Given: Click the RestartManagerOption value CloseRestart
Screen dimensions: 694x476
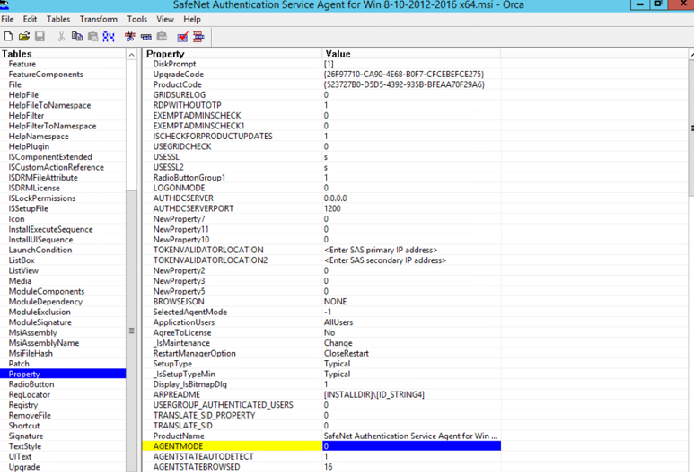Looking at the screenshot, I should point(347,353).
